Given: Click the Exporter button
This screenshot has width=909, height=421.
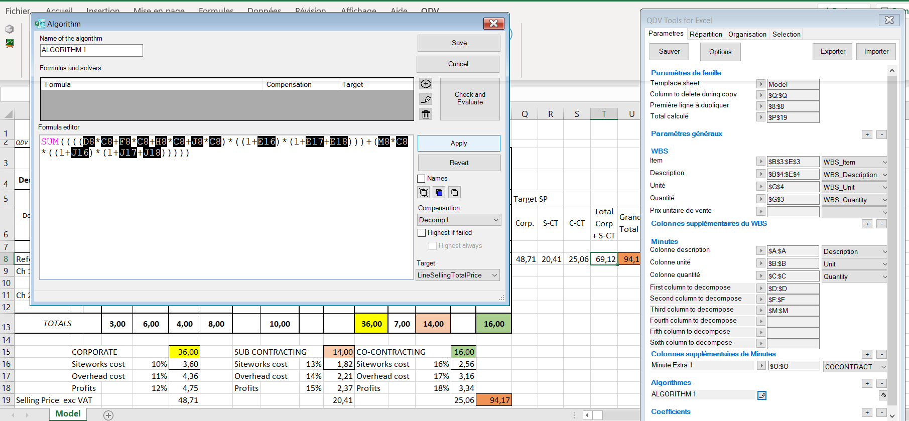Looking at the screenshot, I should click(x=833, y=52).
